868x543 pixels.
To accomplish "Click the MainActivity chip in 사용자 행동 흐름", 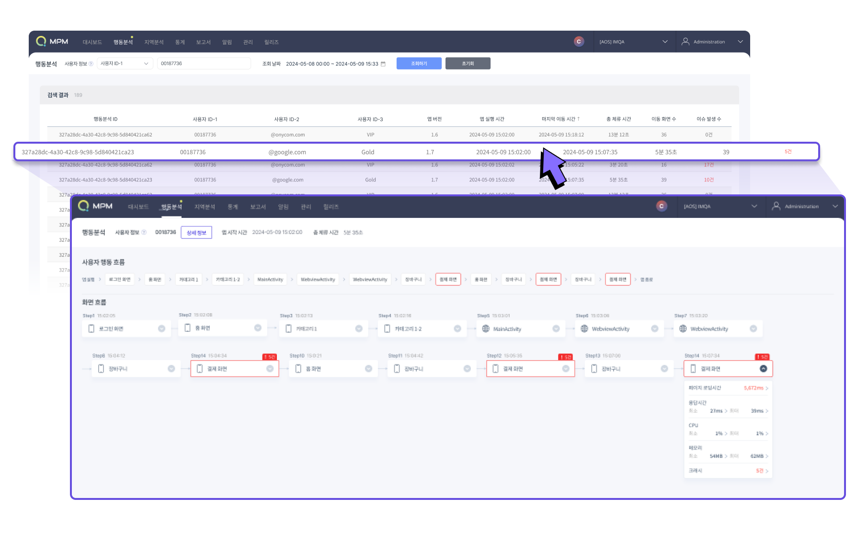I will click(x=270, y=279).
